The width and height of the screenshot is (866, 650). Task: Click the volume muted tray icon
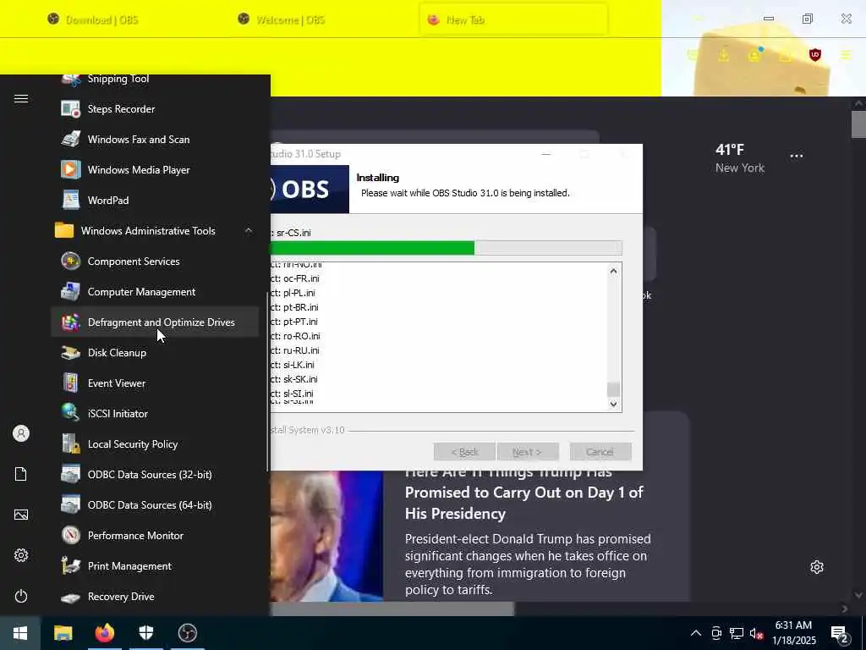pos(757,633)
